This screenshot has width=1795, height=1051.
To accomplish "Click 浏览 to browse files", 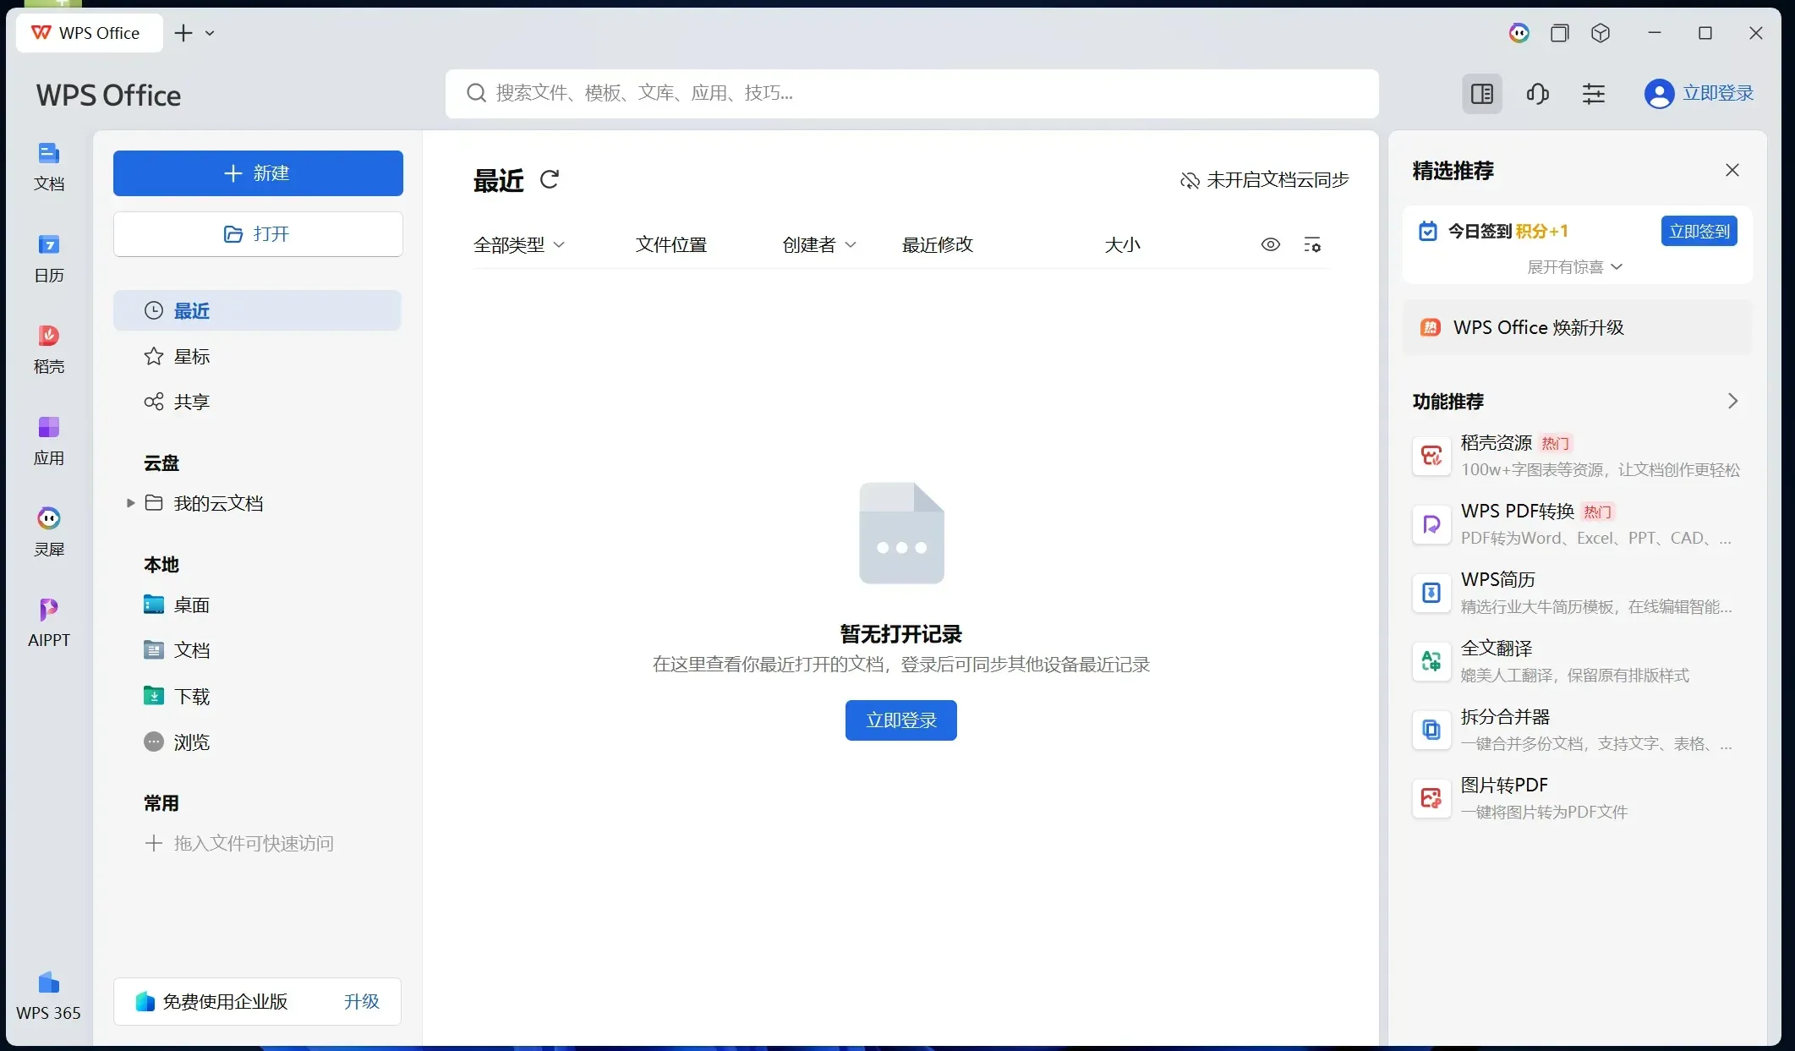I will [257, 742].
